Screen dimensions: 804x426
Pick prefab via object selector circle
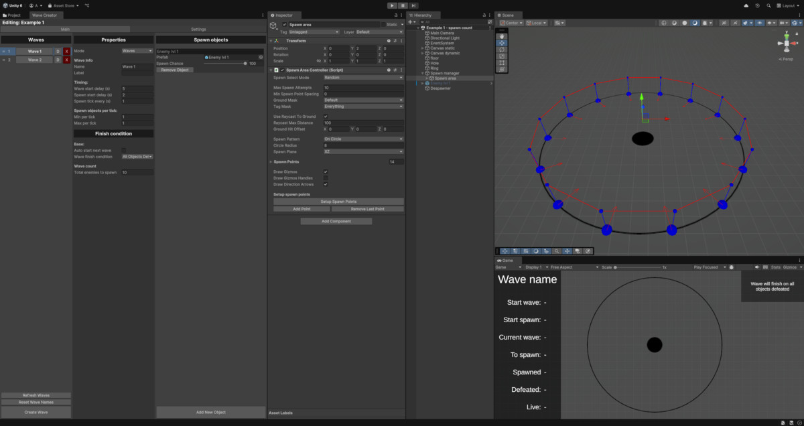(x=261, y=58)
